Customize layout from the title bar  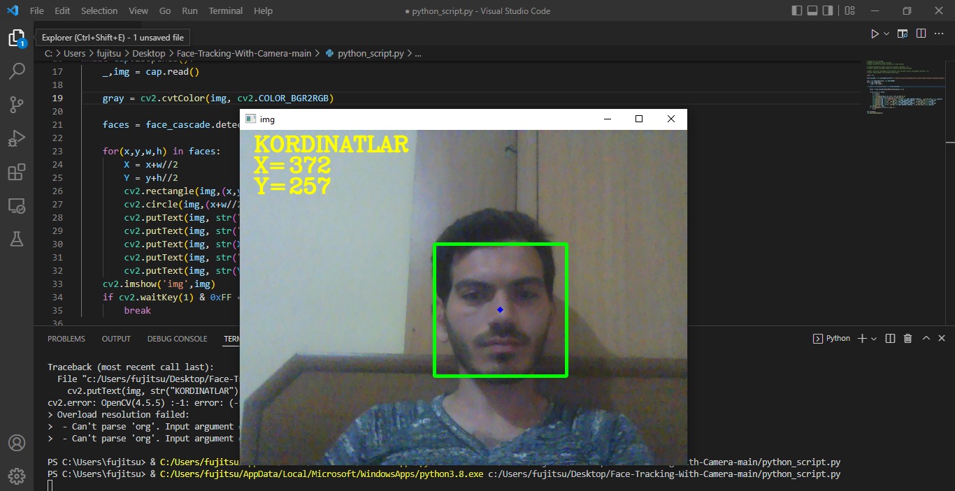tap(849, 10)
